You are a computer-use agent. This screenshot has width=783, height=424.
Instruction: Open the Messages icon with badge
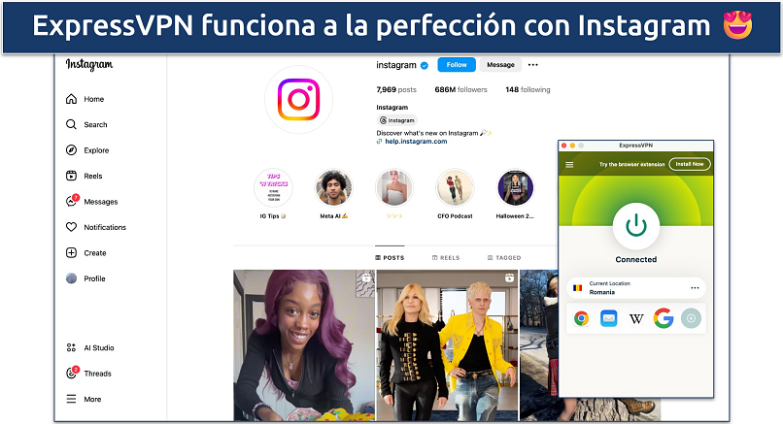72,201
